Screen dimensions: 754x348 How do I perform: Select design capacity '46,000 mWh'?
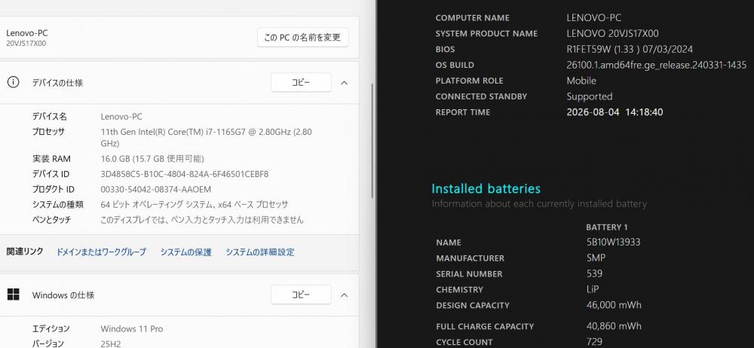pyautogui.click(x=614, y=305)
